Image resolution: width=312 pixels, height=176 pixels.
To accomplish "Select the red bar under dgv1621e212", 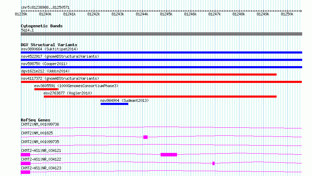I will coord(149,75).
